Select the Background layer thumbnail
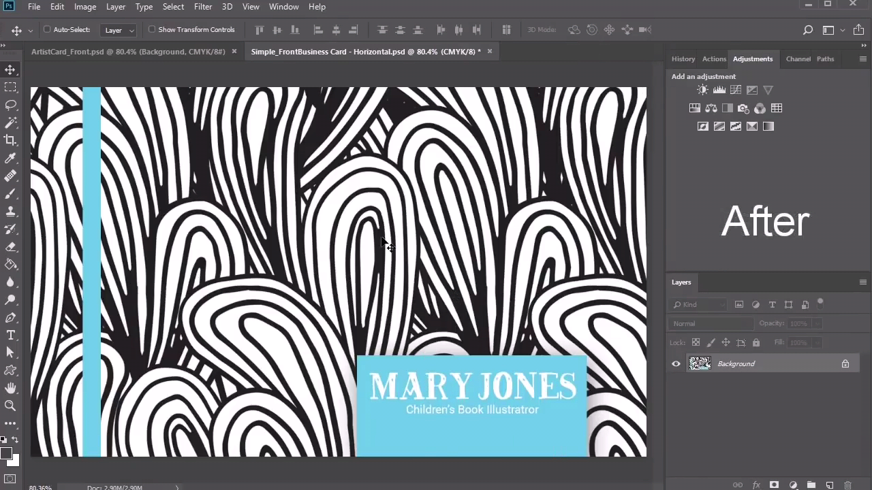This screenshot has width=872, height=490. 700,364
